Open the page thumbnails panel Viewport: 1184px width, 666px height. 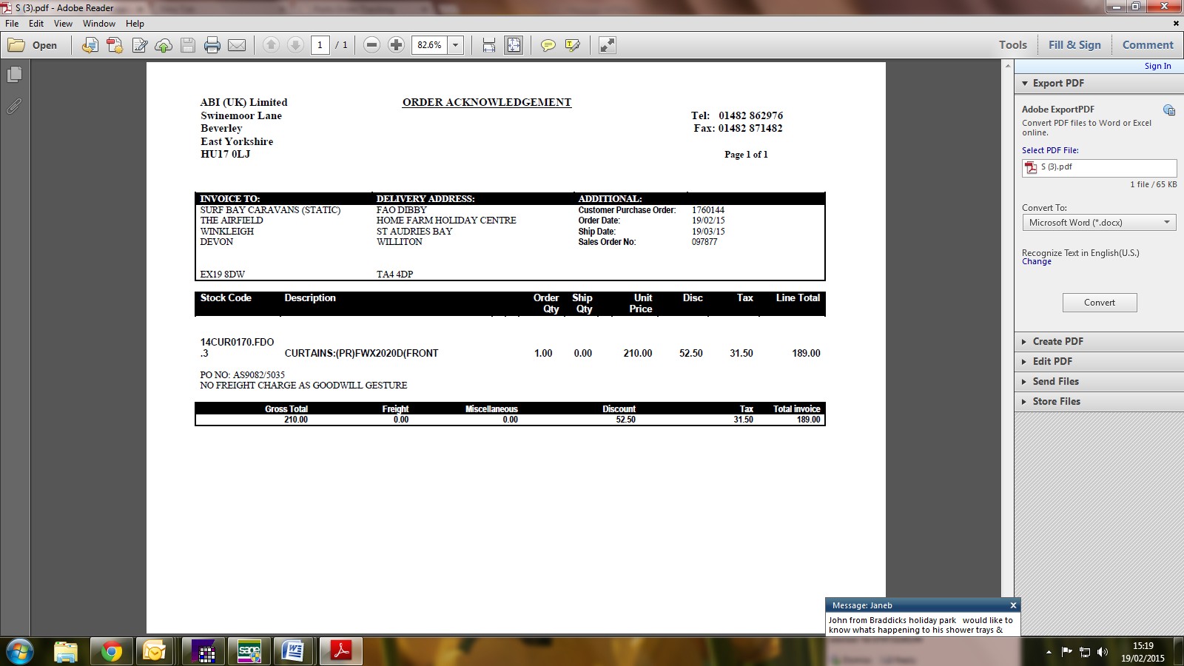14,75
